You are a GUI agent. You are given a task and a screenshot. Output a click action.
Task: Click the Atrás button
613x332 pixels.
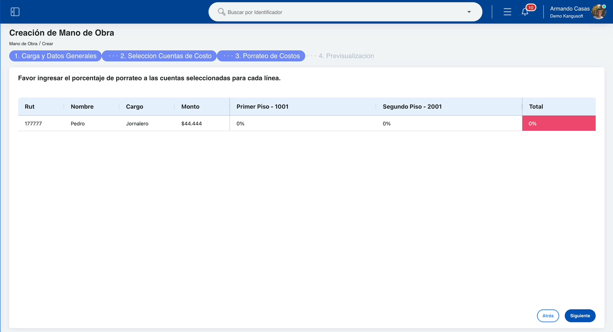[548, 316]
